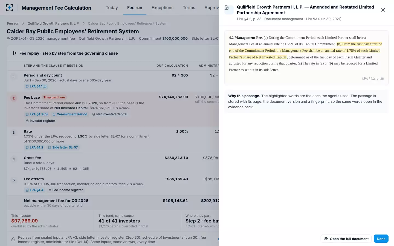The image size is (394, 246).
Task: Click the They part here badge
Action: 54,97
